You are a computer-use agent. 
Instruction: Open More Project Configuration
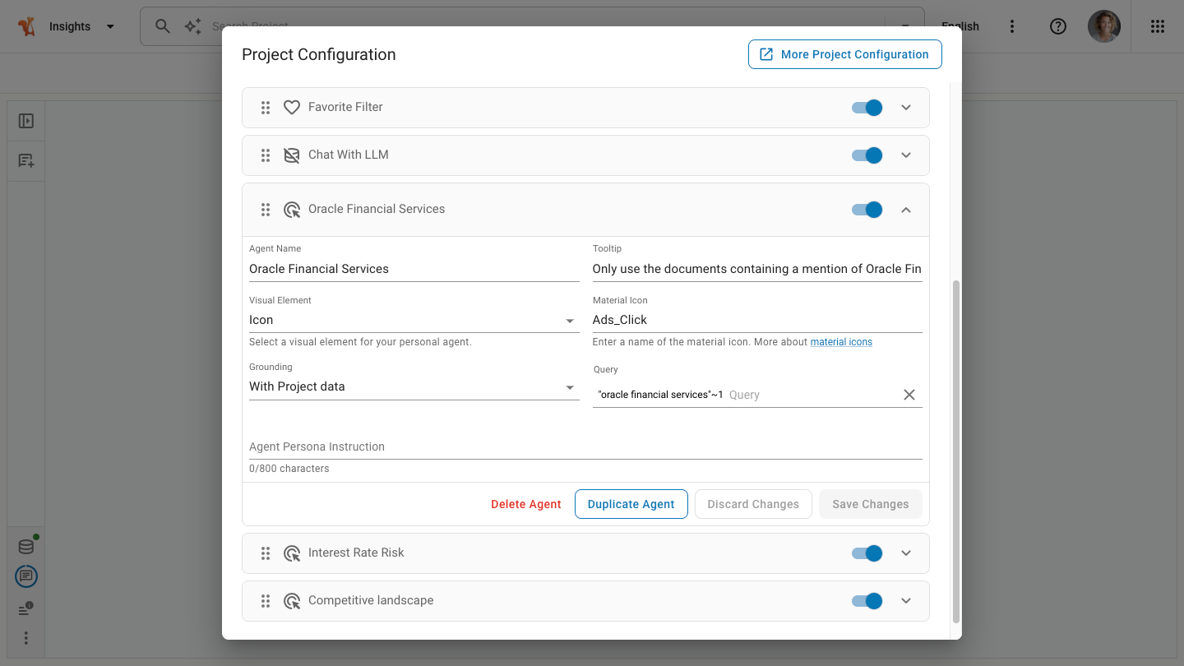tap(844, 54)
